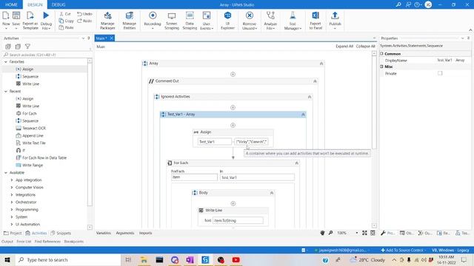Select Tesseract OCR in Recent activities

(34, 128)
